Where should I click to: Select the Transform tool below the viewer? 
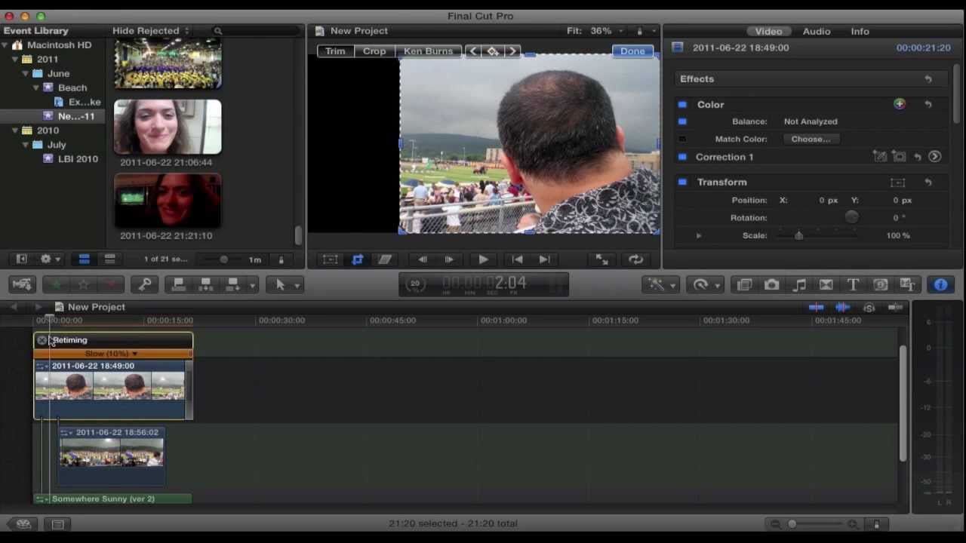click(330, 259)
